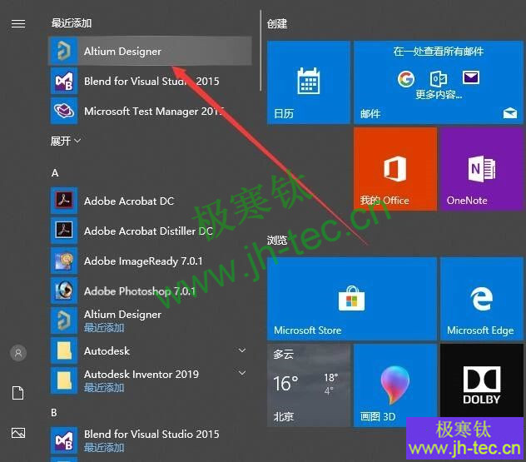Viewport: 526px width, 462px height.
Task: Open the 我的 Office tile
Action: tap(395, 169)
